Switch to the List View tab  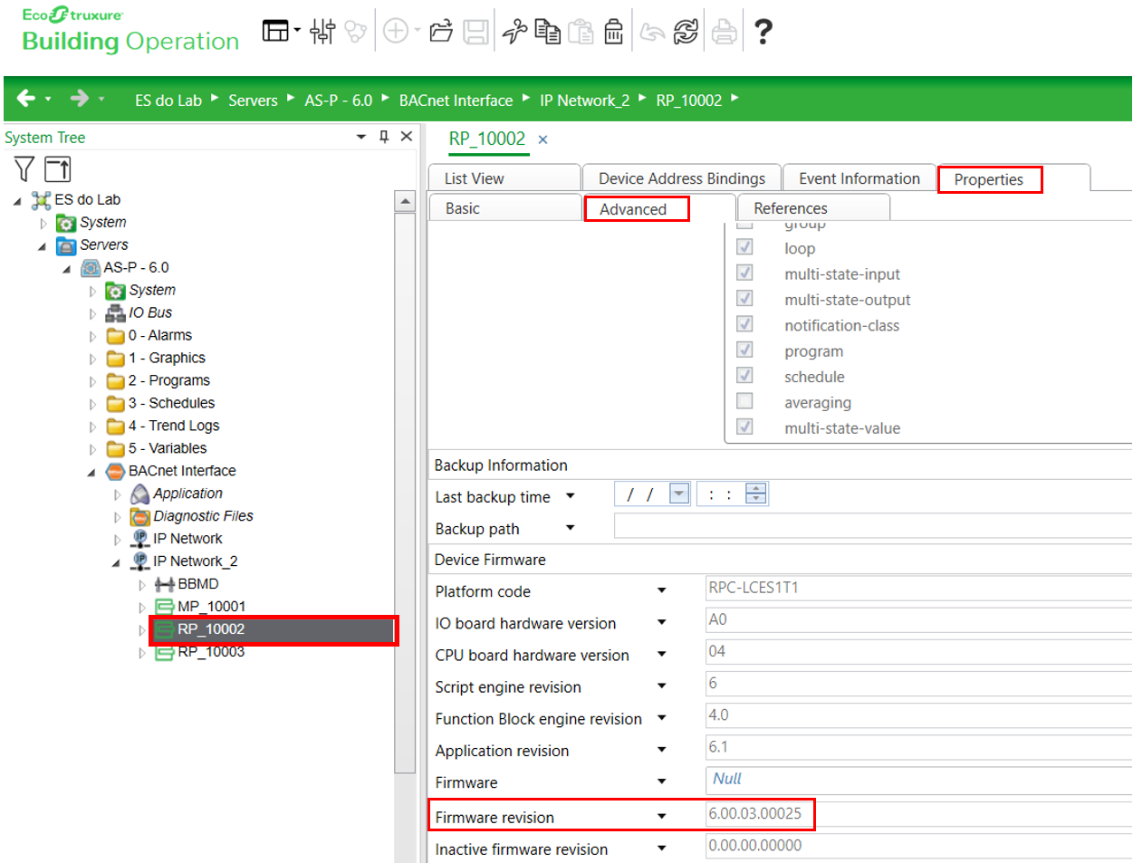504,178
